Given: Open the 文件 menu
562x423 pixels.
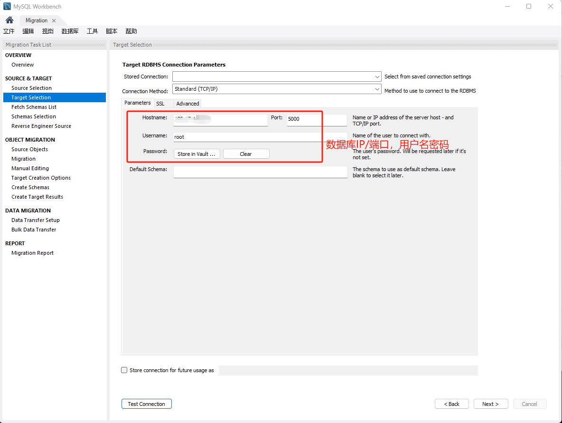Looking at the screenshot, I should 9,31.
